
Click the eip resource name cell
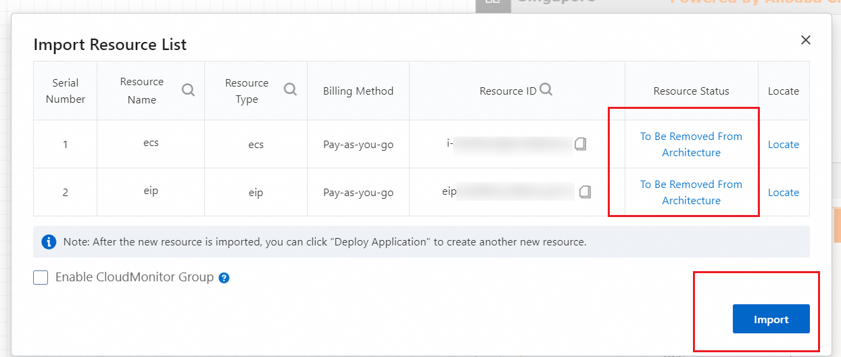pyautogui.click(x=151, y=192)
